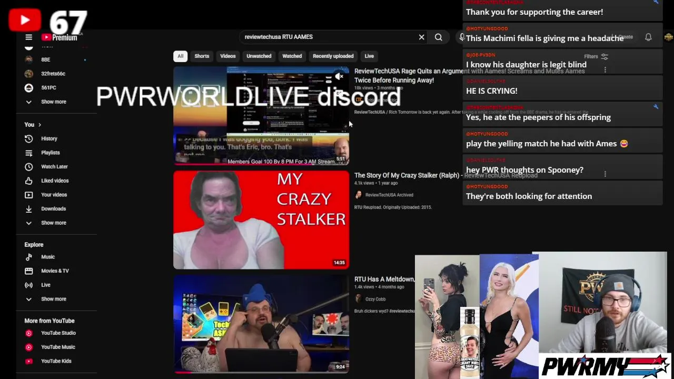
Task: Open notifications bell
Action: pos(648,37)
